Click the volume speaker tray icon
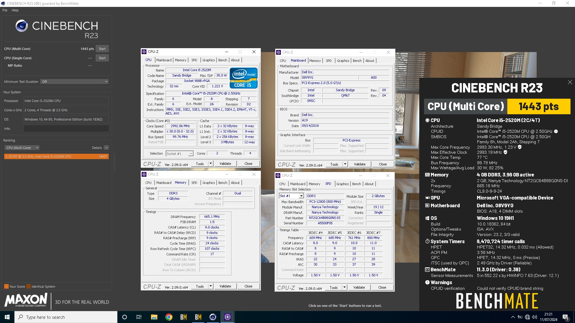 [535, 317]
